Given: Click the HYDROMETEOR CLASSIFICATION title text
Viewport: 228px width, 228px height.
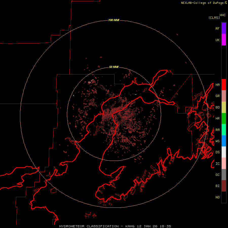Looking at the screenshot, I should pos(89,226).
